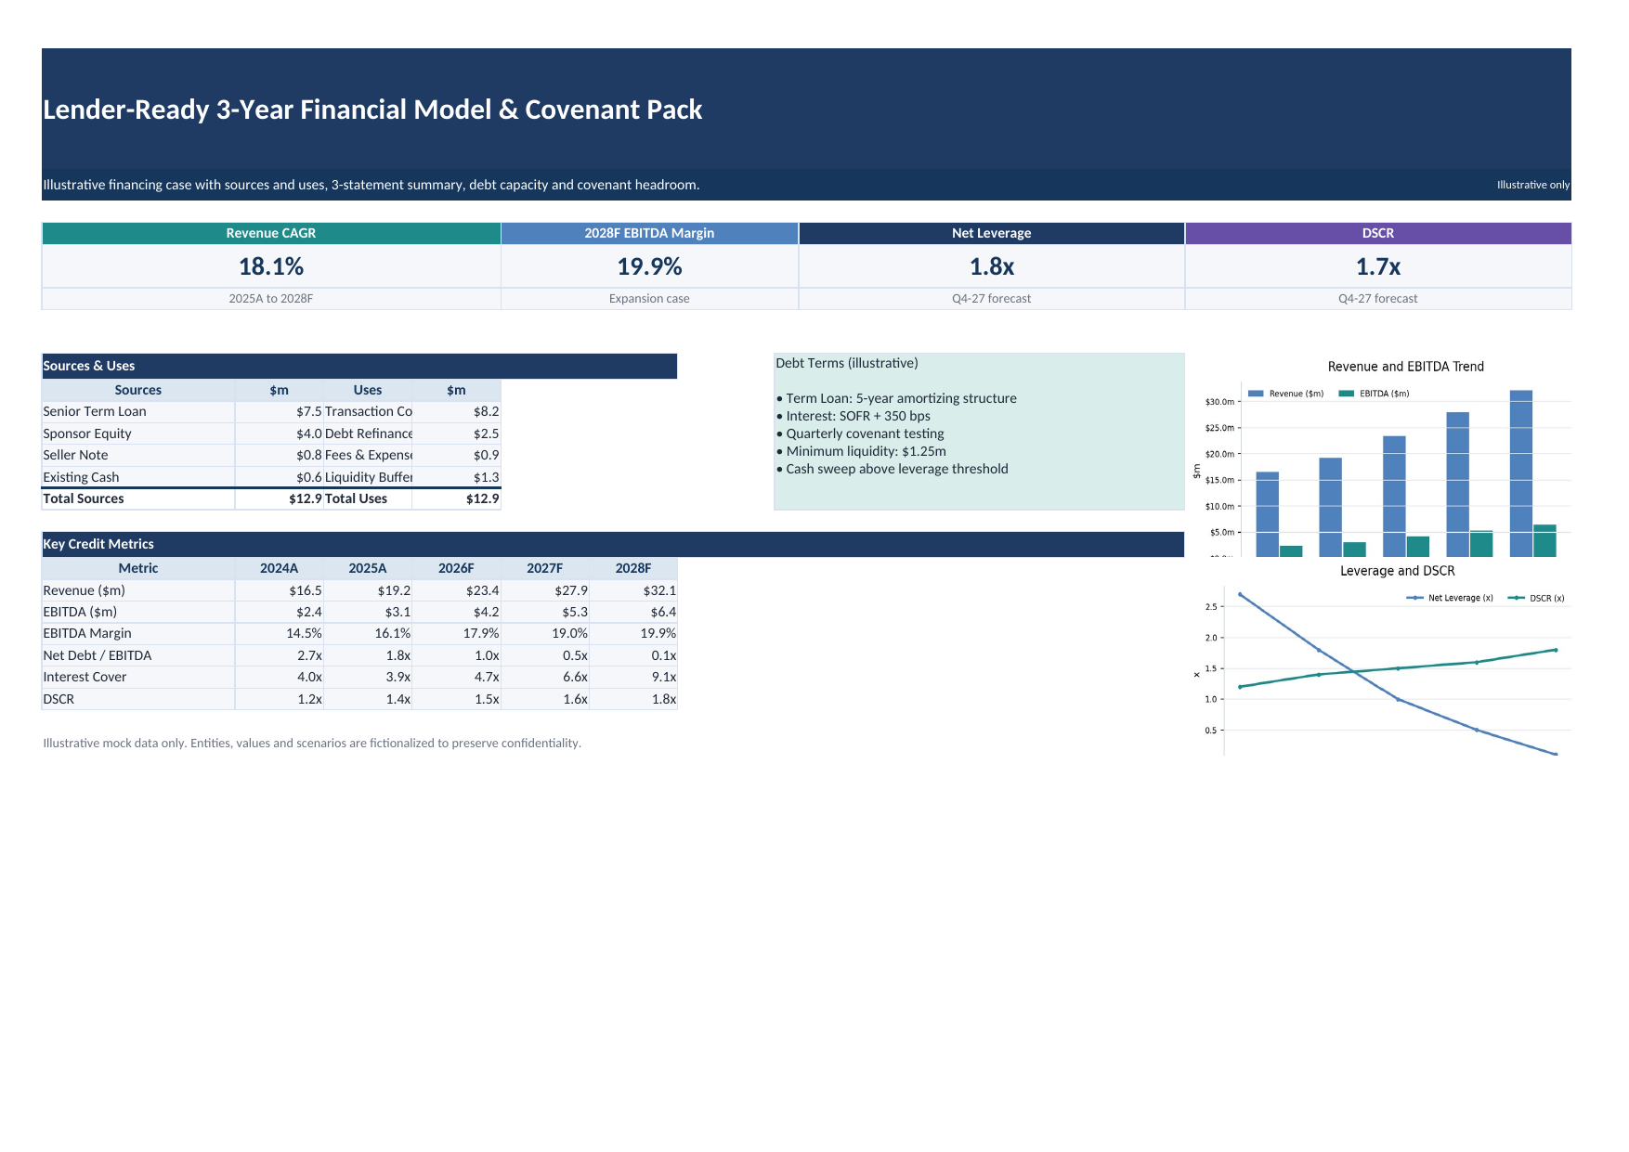
Task: Click the 'Uses' column header
Action: pyautogui.click(x=368, y=390)
